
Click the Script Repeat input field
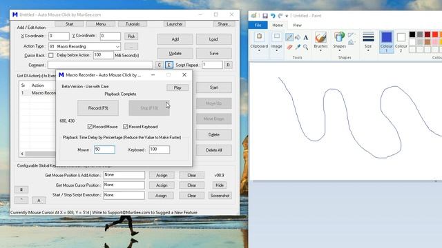click(212, 65)
